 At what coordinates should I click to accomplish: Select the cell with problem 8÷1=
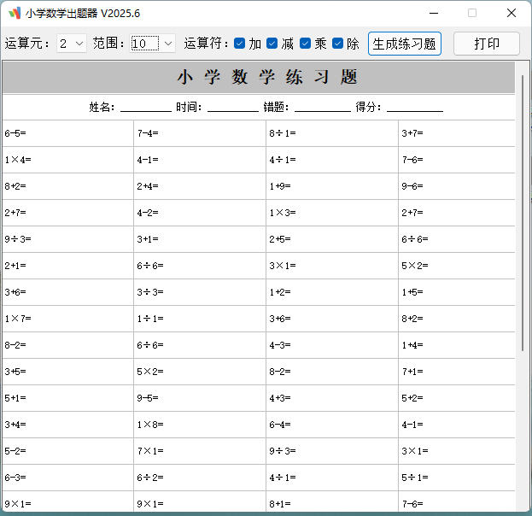332,133
